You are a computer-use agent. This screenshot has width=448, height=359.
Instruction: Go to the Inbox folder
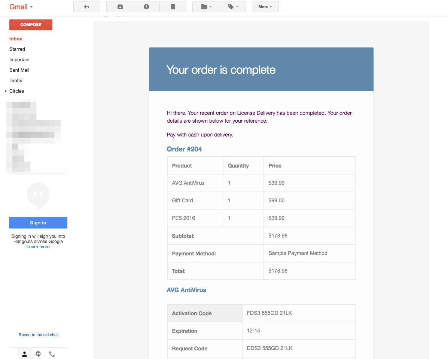tap(16, 39)
